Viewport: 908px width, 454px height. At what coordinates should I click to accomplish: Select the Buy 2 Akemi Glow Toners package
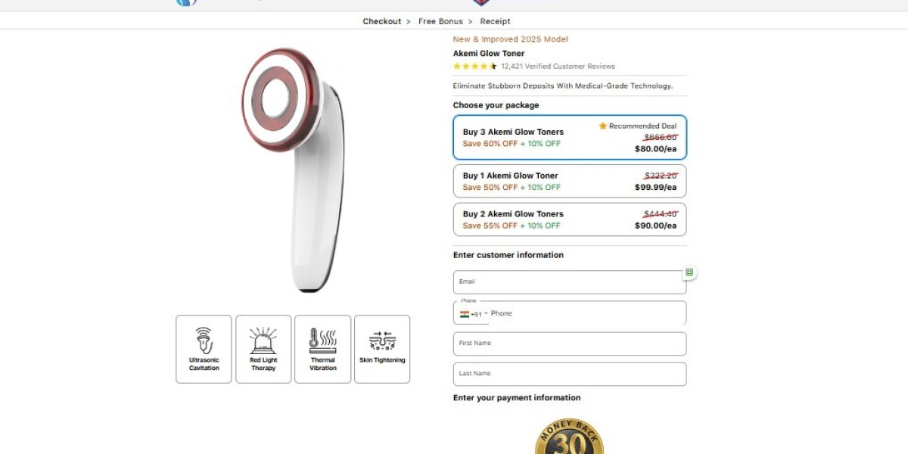point(570,219)
